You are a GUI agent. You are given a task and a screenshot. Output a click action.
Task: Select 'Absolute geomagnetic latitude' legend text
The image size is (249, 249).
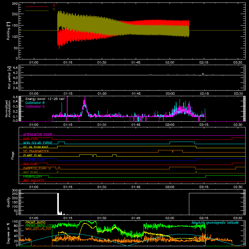(215, 223)
